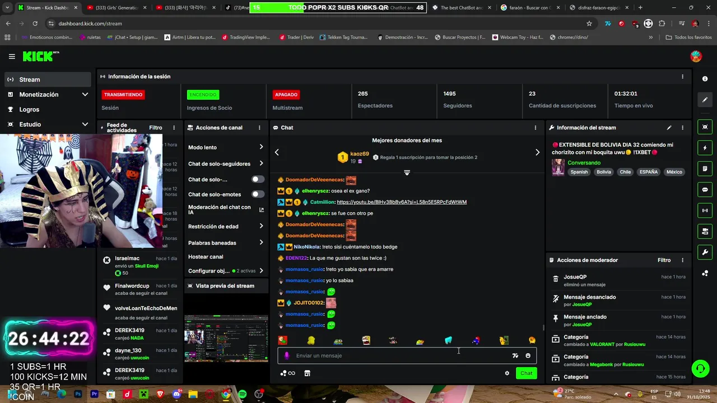
Task: Click the Spanish stream tag
Action: [x=579, y=172]
